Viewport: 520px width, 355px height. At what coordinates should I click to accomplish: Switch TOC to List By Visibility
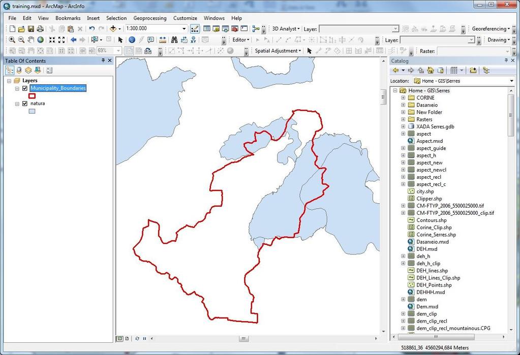28,70
